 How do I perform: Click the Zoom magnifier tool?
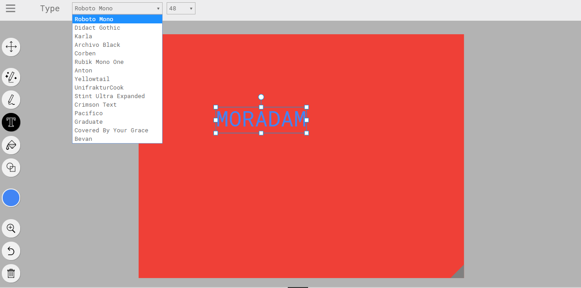[x=11, y=228]
